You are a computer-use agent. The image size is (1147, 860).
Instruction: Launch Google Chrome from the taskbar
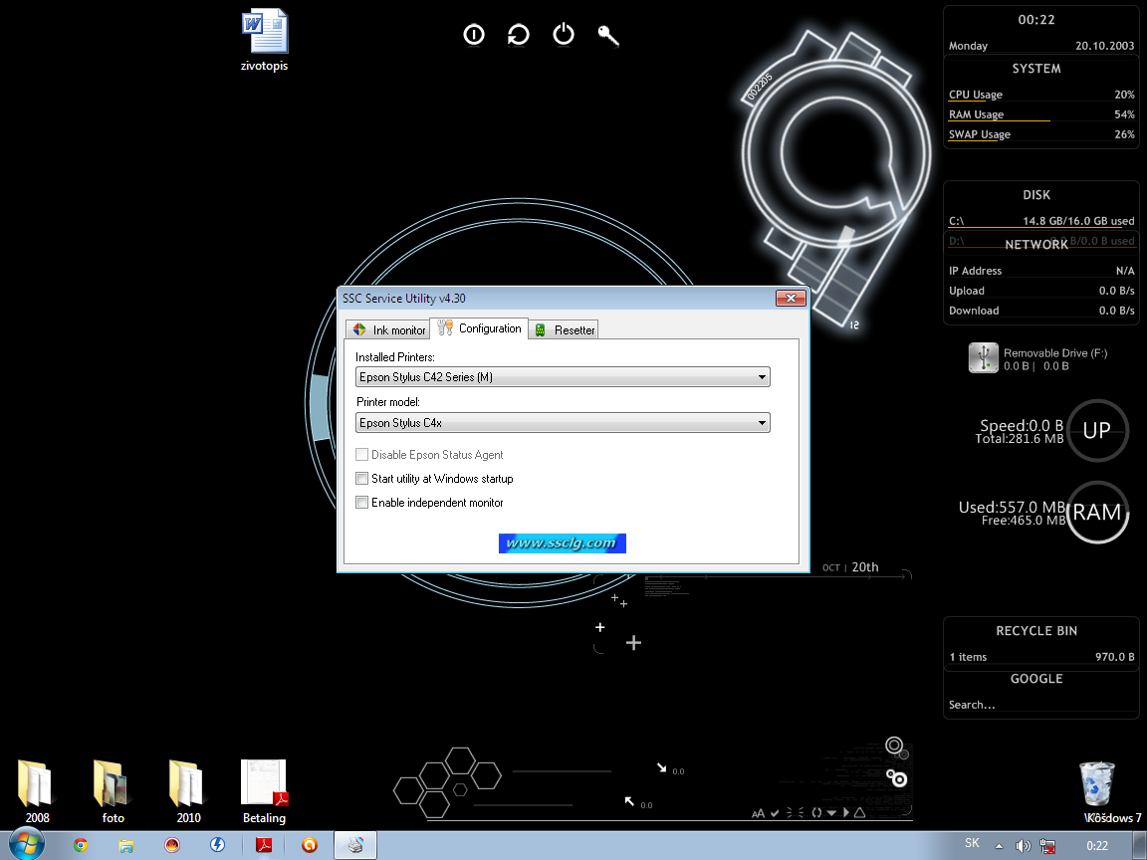(81, 845)
